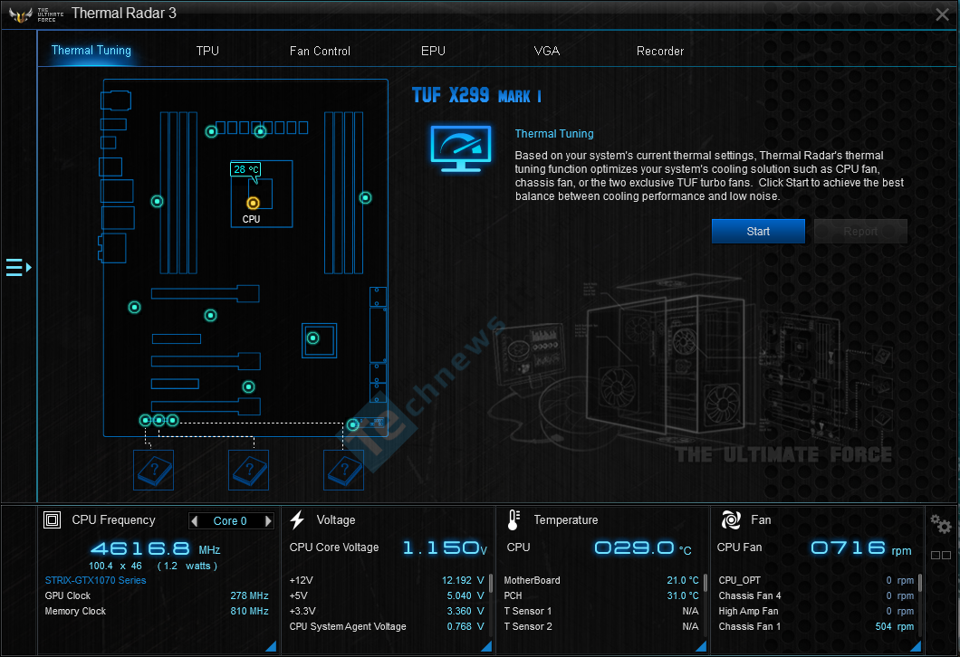Select the Core 0 label
This screenshot has width=960, height=657.
coord(230,520)
